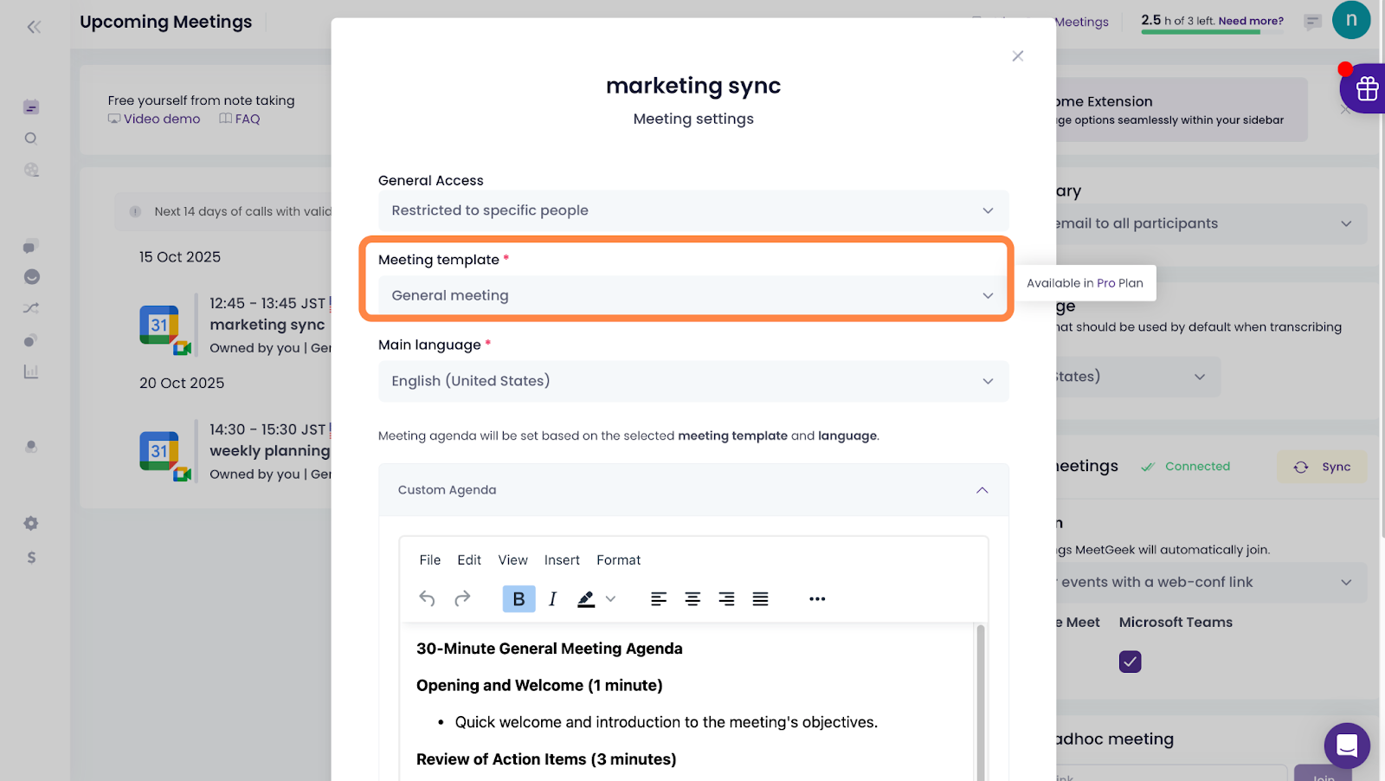This screenshot has width=1385, height=781.
Task: Click the redo arrow in editor toolbar
Action: [462, 598]
